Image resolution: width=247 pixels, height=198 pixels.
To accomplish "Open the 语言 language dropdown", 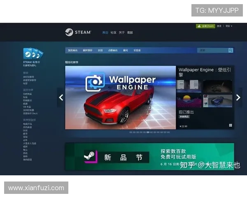I will pos(229,26).
